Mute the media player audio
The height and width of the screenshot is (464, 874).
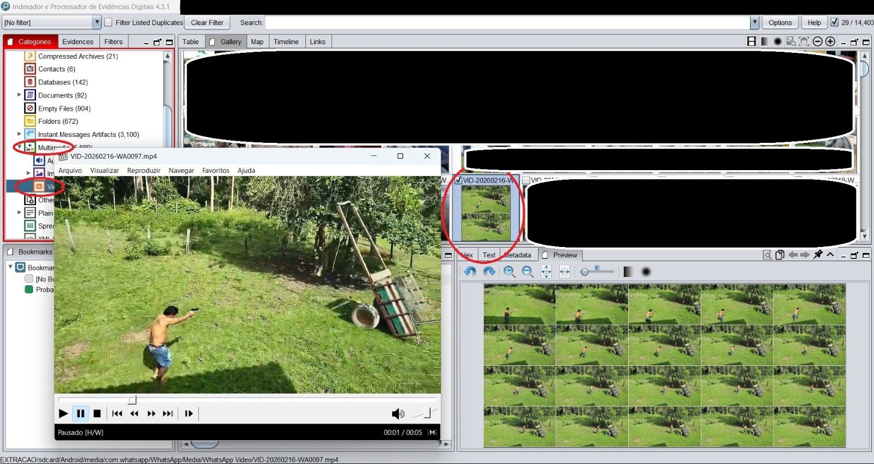click(398, 414)
